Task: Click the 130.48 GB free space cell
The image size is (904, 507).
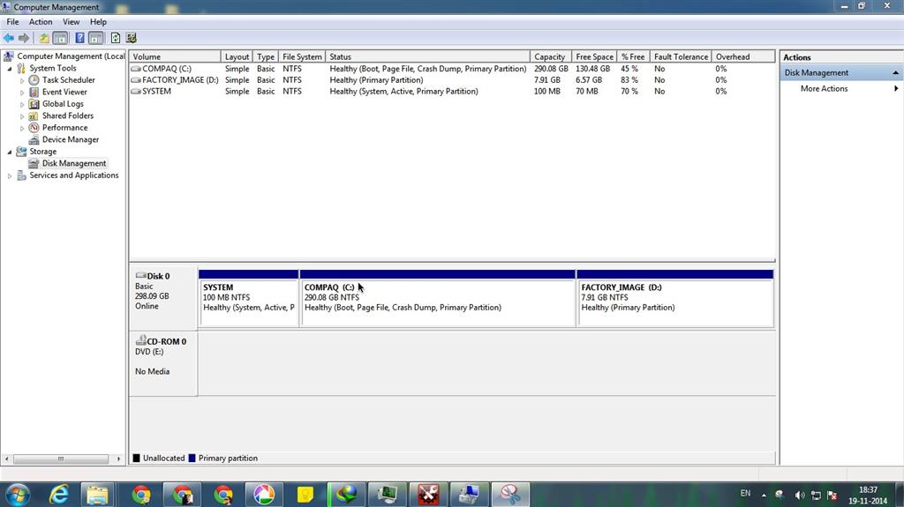Action: [x=592, y=69]
